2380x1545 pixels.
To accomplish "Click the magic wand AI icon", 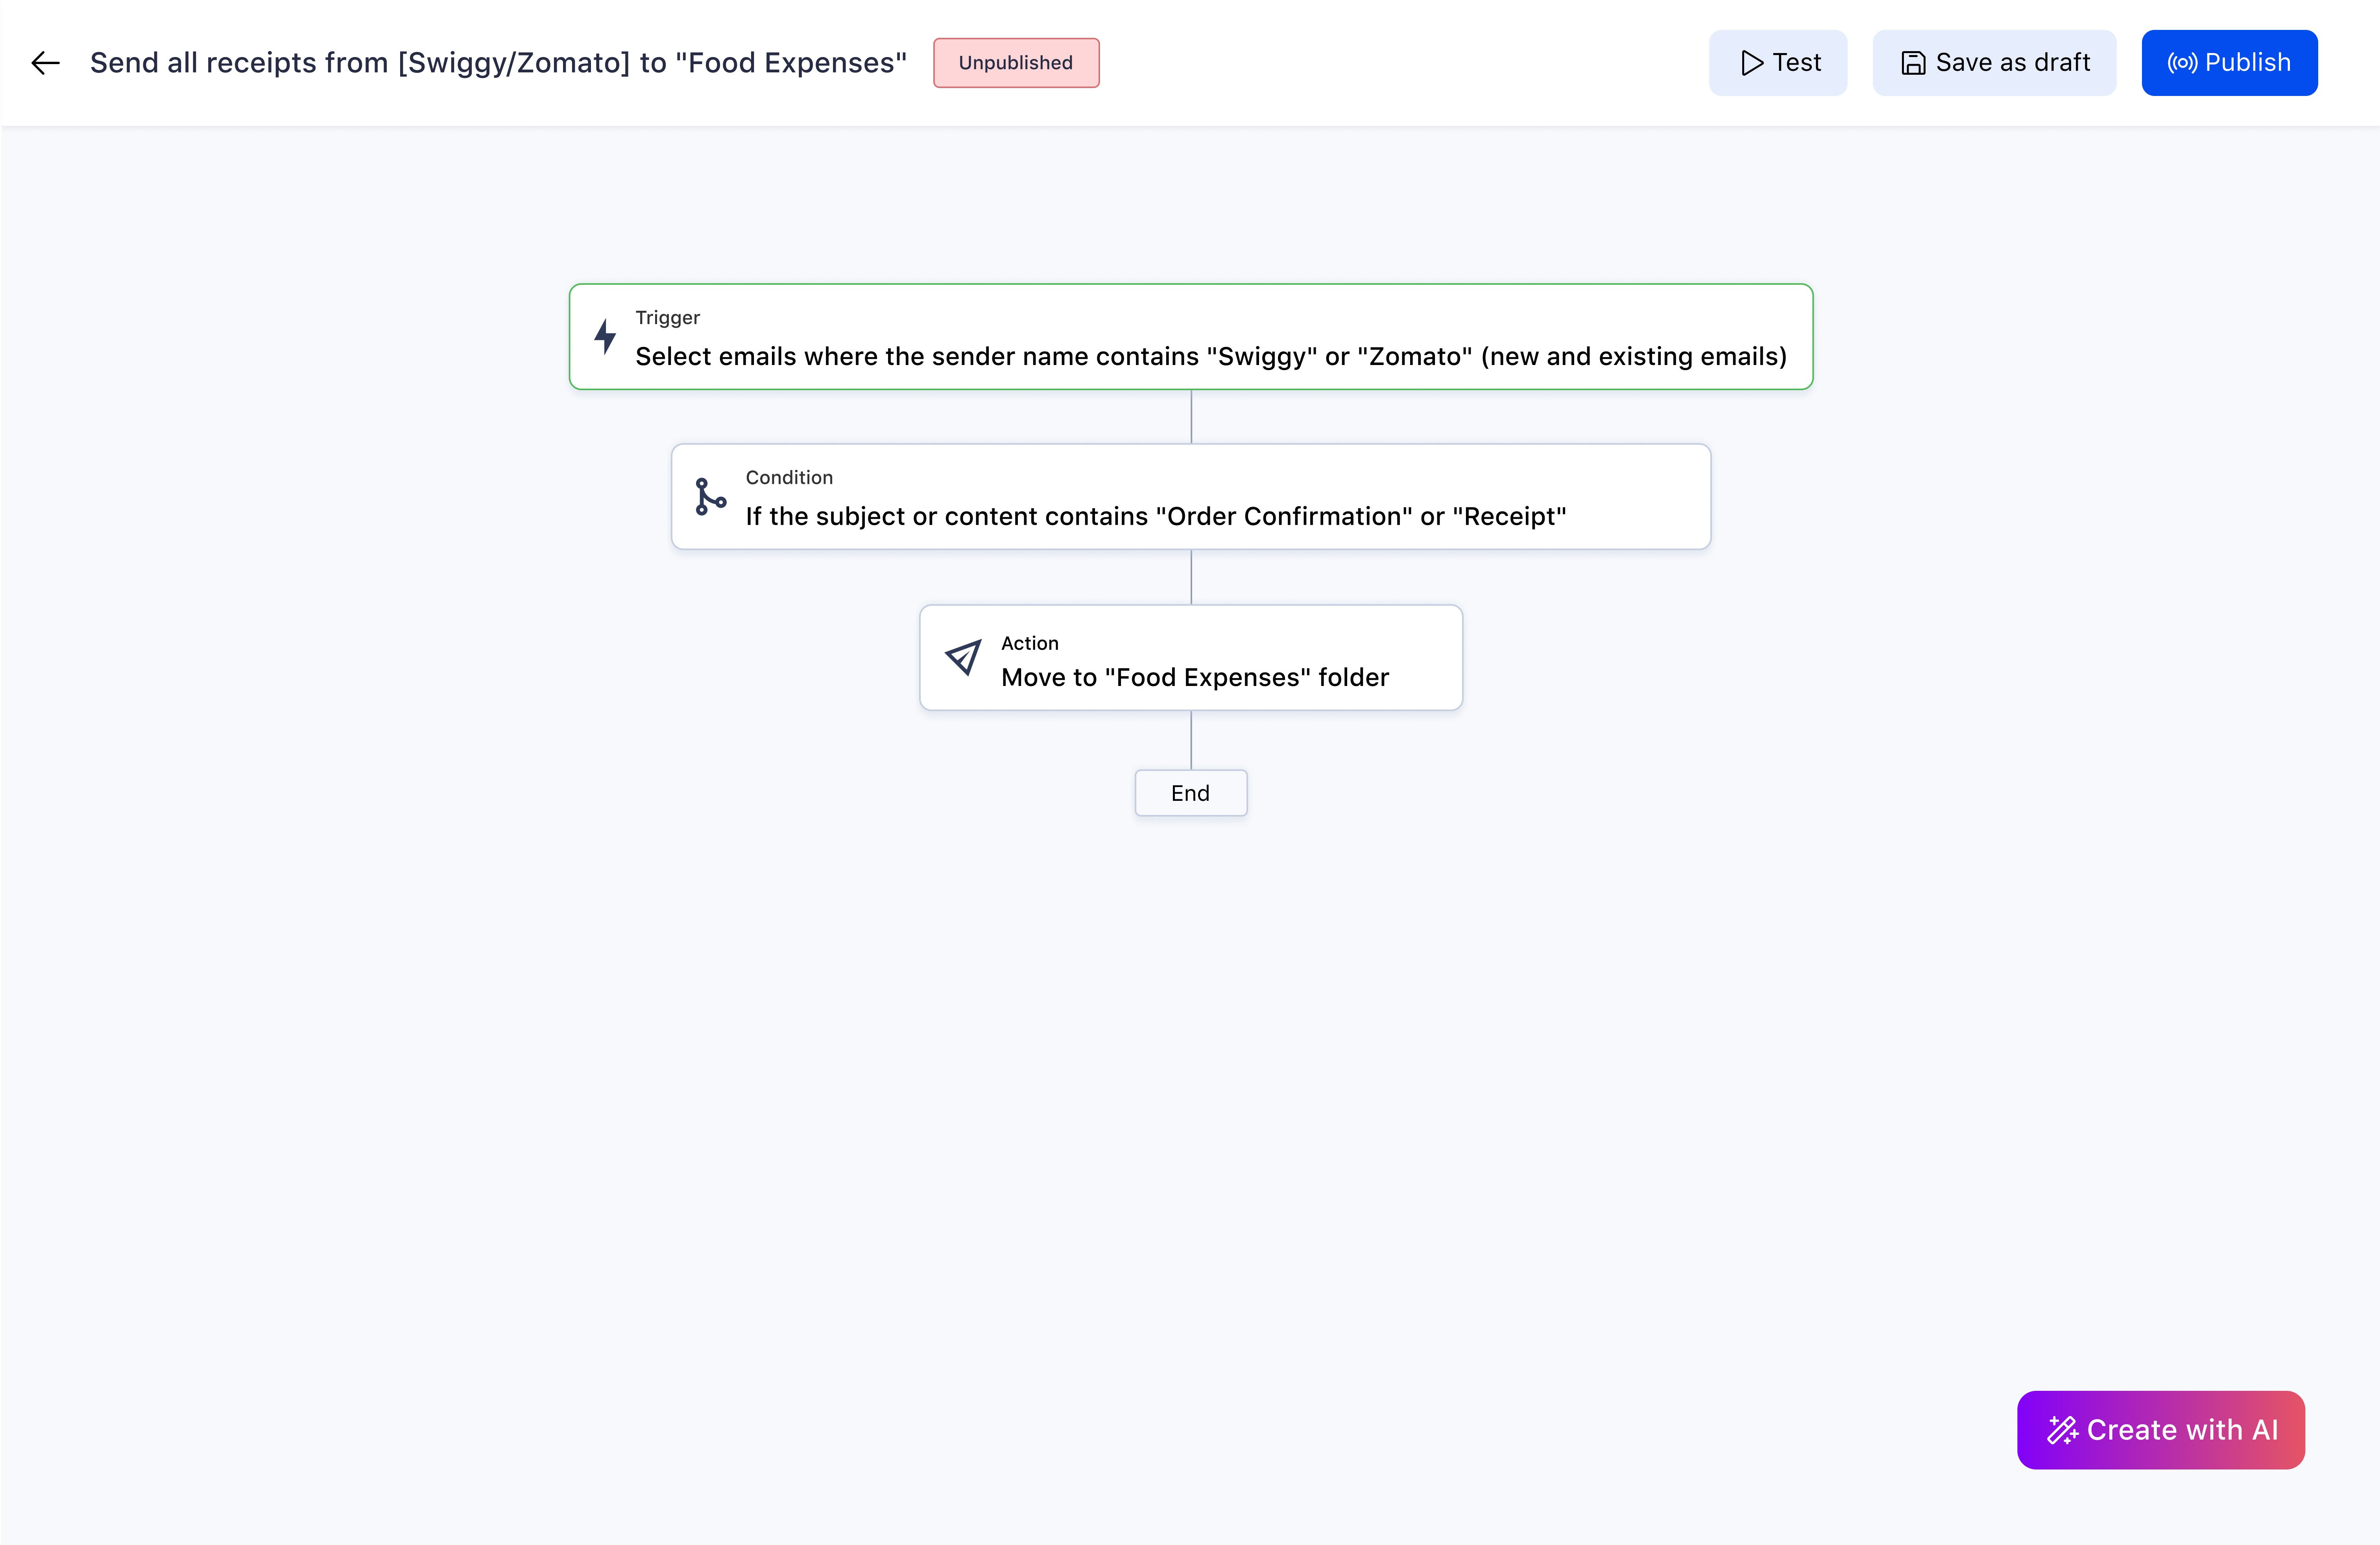I will 2062,1430.
